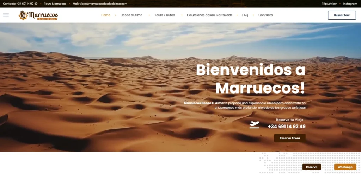The image size is (361, 174).
Task: Open the Home menu item
Action: click(106, 15)
